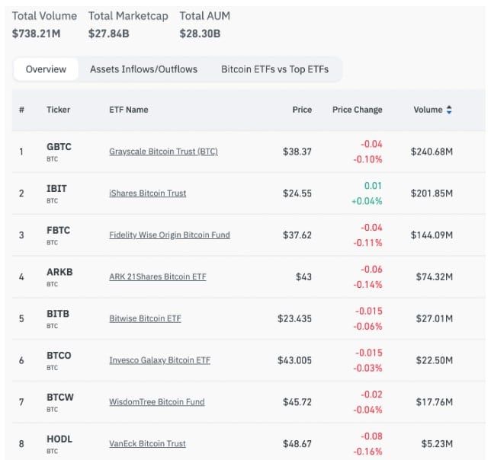Click the BTCW ticker
This screenshot has height=460, width=491.
click(60, 397)
